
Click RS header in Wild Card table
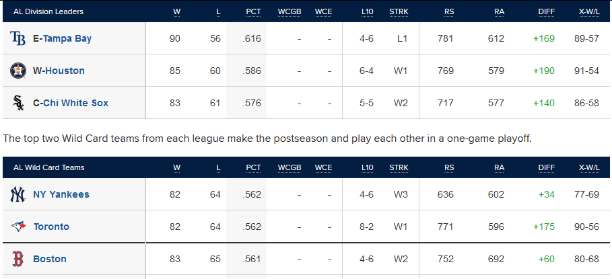point(449,167)
